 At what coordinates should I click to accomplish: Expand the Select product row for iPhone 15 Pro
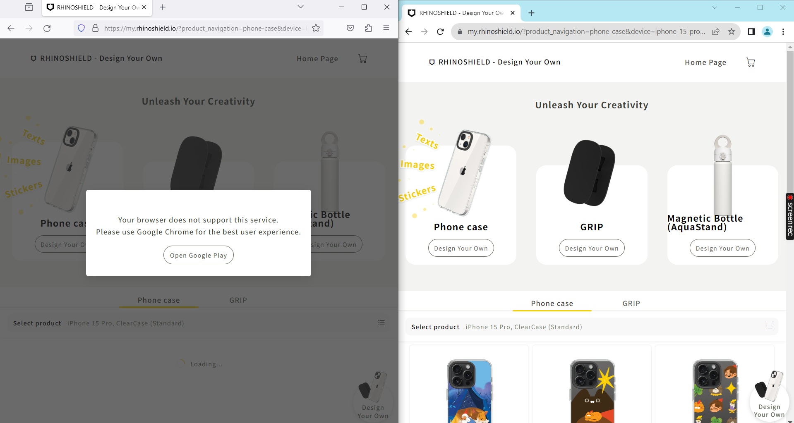(x=524, y=327)
